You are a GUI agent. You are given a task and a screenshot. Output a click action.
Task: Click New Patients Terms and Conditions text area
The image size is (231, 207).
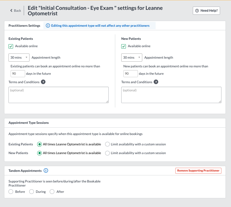click(171, 95)
